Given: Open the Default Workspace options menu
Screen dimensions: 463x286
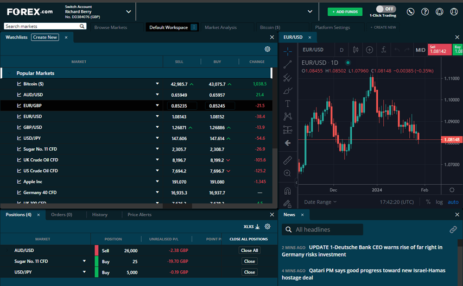Looking at the screenshot, I should coord(194,27).
